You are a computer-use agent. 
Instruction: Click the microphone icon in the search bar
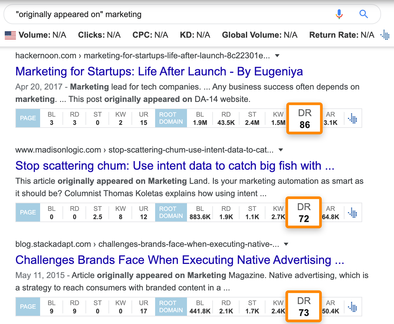click(x=339, y=14)
